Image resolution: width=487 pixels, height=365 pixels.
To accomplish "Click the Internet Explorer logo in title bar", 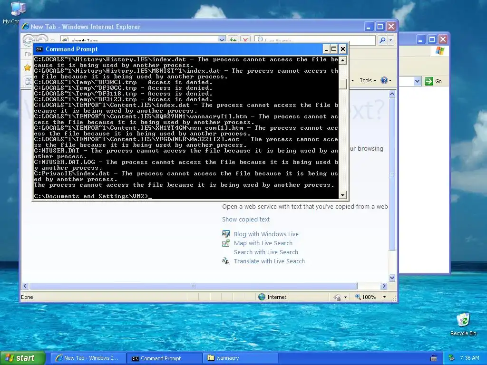I will [26, 27].
